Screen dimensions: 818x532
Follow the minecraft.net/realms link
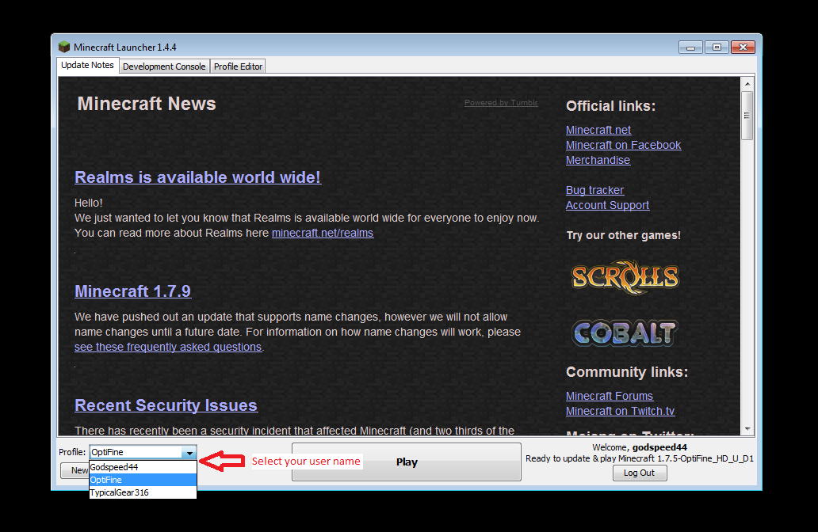point(323,233)
